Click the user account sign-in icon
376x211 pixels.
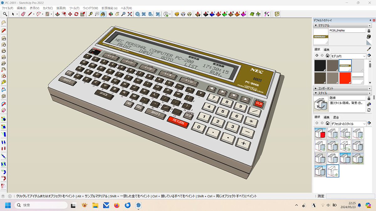point(166,14)
